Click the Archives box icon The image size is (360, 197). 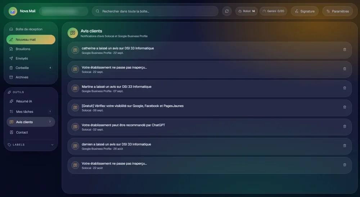[11, 77]
